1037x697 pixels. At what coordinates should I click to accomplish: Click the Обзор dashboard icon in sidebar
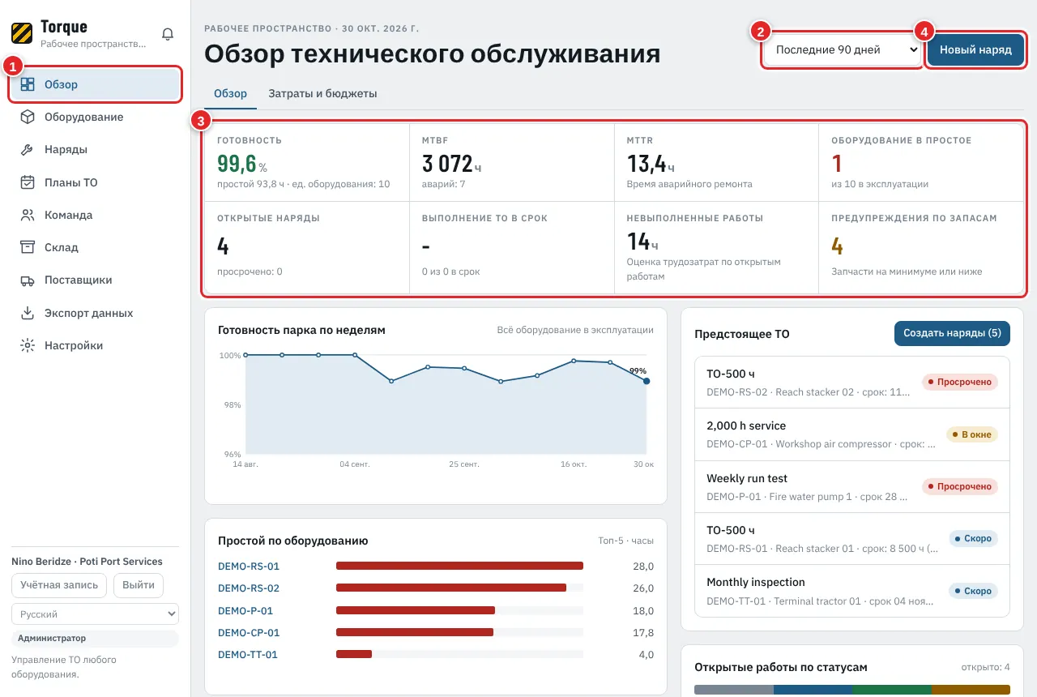click(28, 84)
